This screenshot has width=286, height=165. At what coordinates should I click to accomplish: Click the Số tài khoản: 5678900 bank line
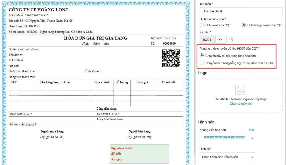tap(51, 32)
